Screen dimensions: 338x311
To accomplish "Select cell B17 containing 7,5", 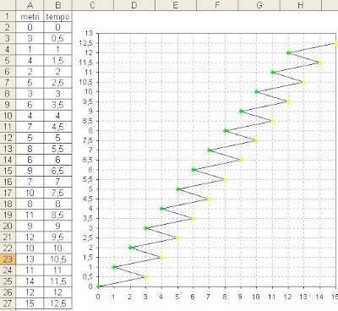I will point(57,193).
